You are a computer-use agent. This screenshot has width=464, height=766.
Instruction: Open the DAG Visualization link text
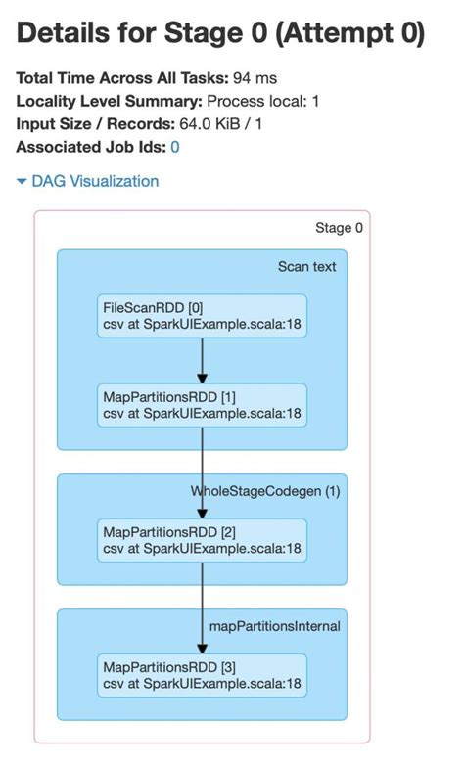(95, 181)
